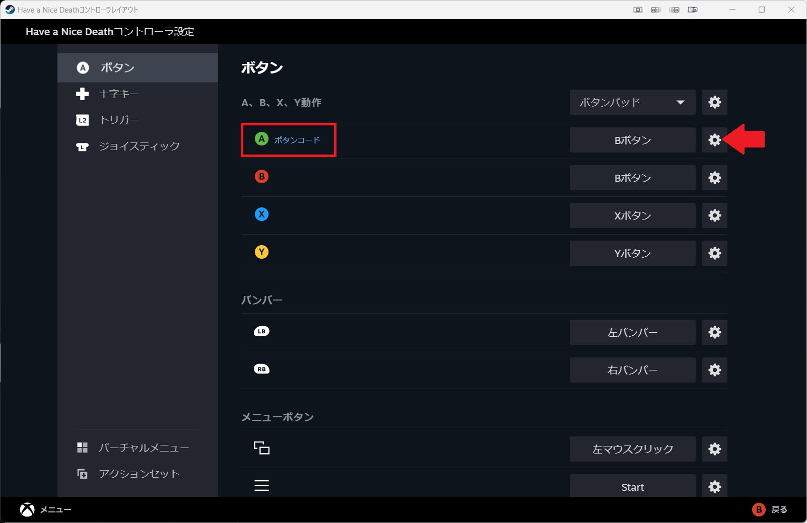
Task: Click Yボタン binding button
Action: 632,253
